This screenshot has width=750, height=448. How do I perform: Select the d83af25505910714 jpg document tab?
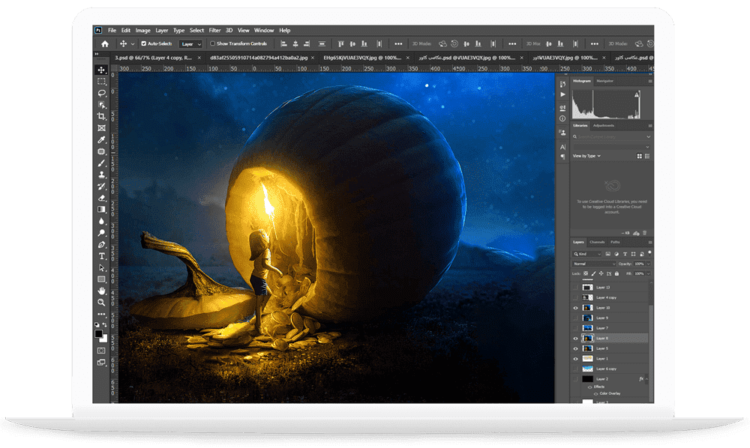259,58
